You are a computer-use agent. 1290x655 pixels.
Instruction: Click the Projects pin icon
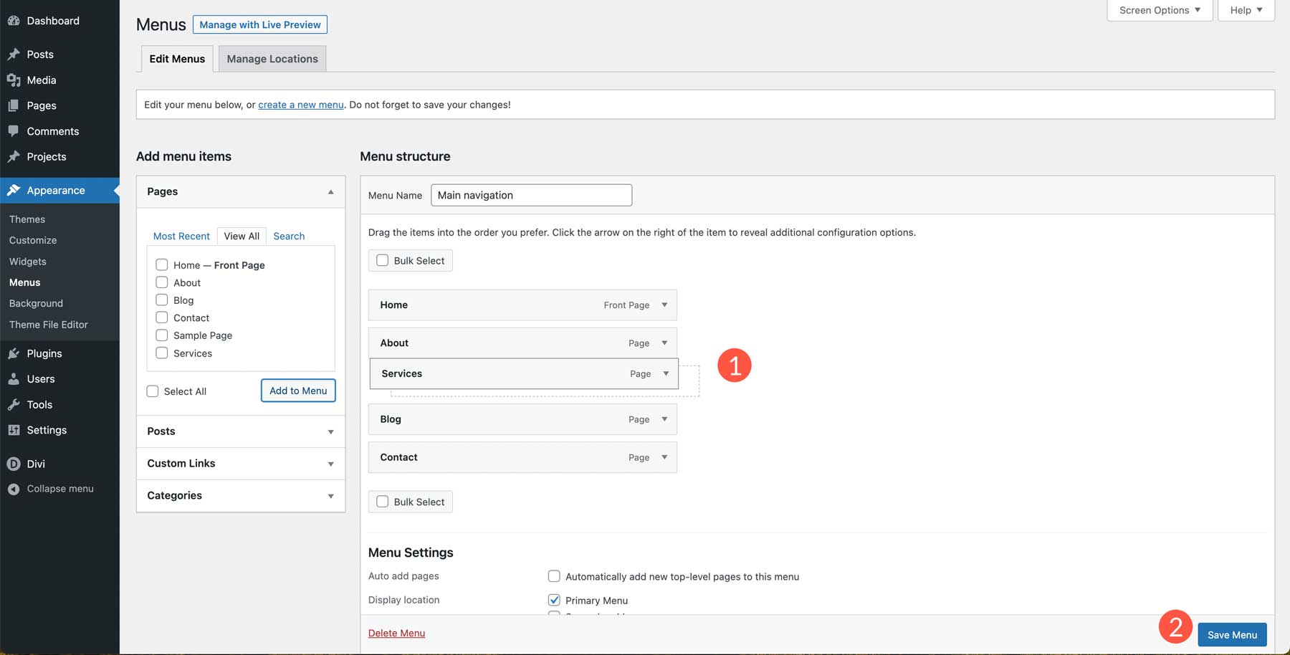tap(14, 157)
